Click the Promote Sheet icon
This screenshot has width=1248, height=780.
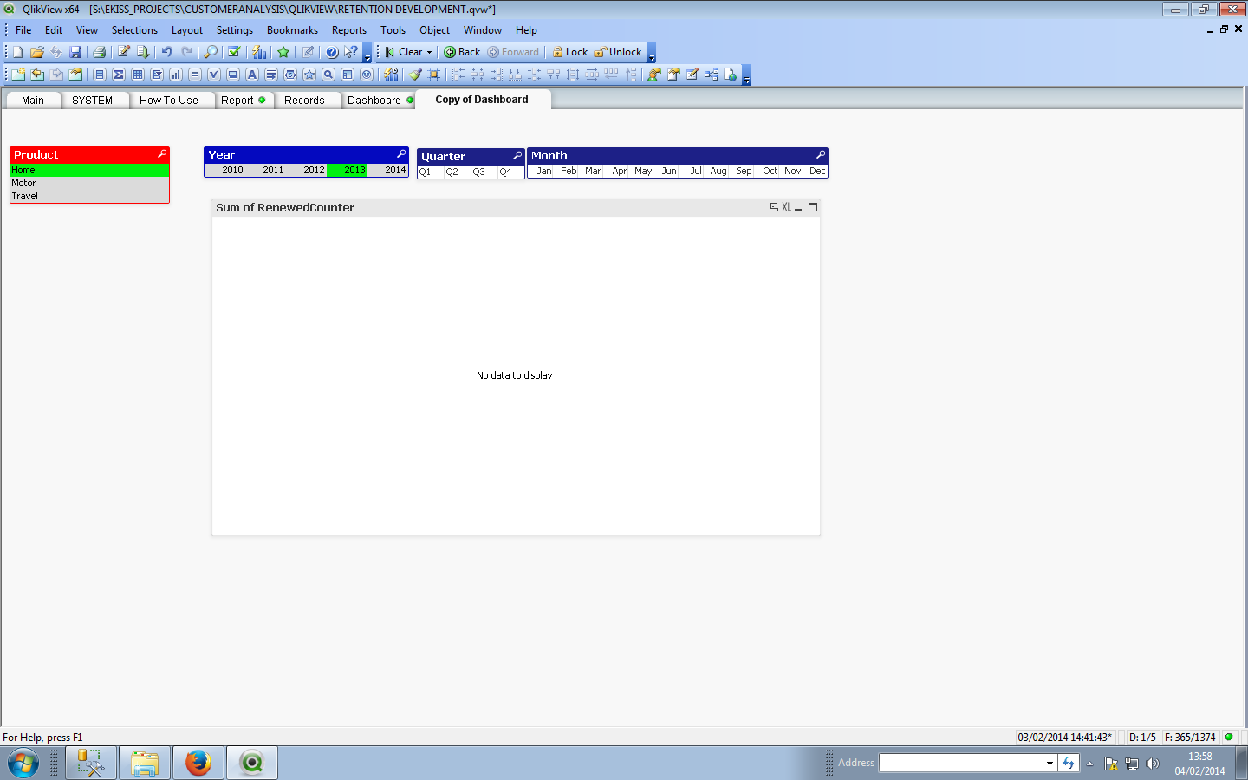[37, 75]
